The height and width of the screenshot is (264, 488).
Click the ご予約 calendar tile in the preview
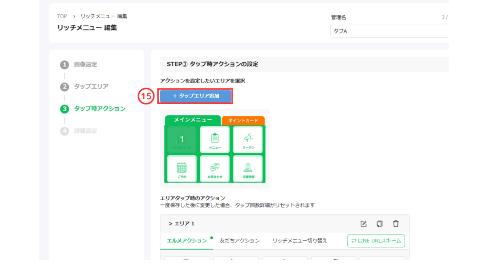(x=182, y=169)
